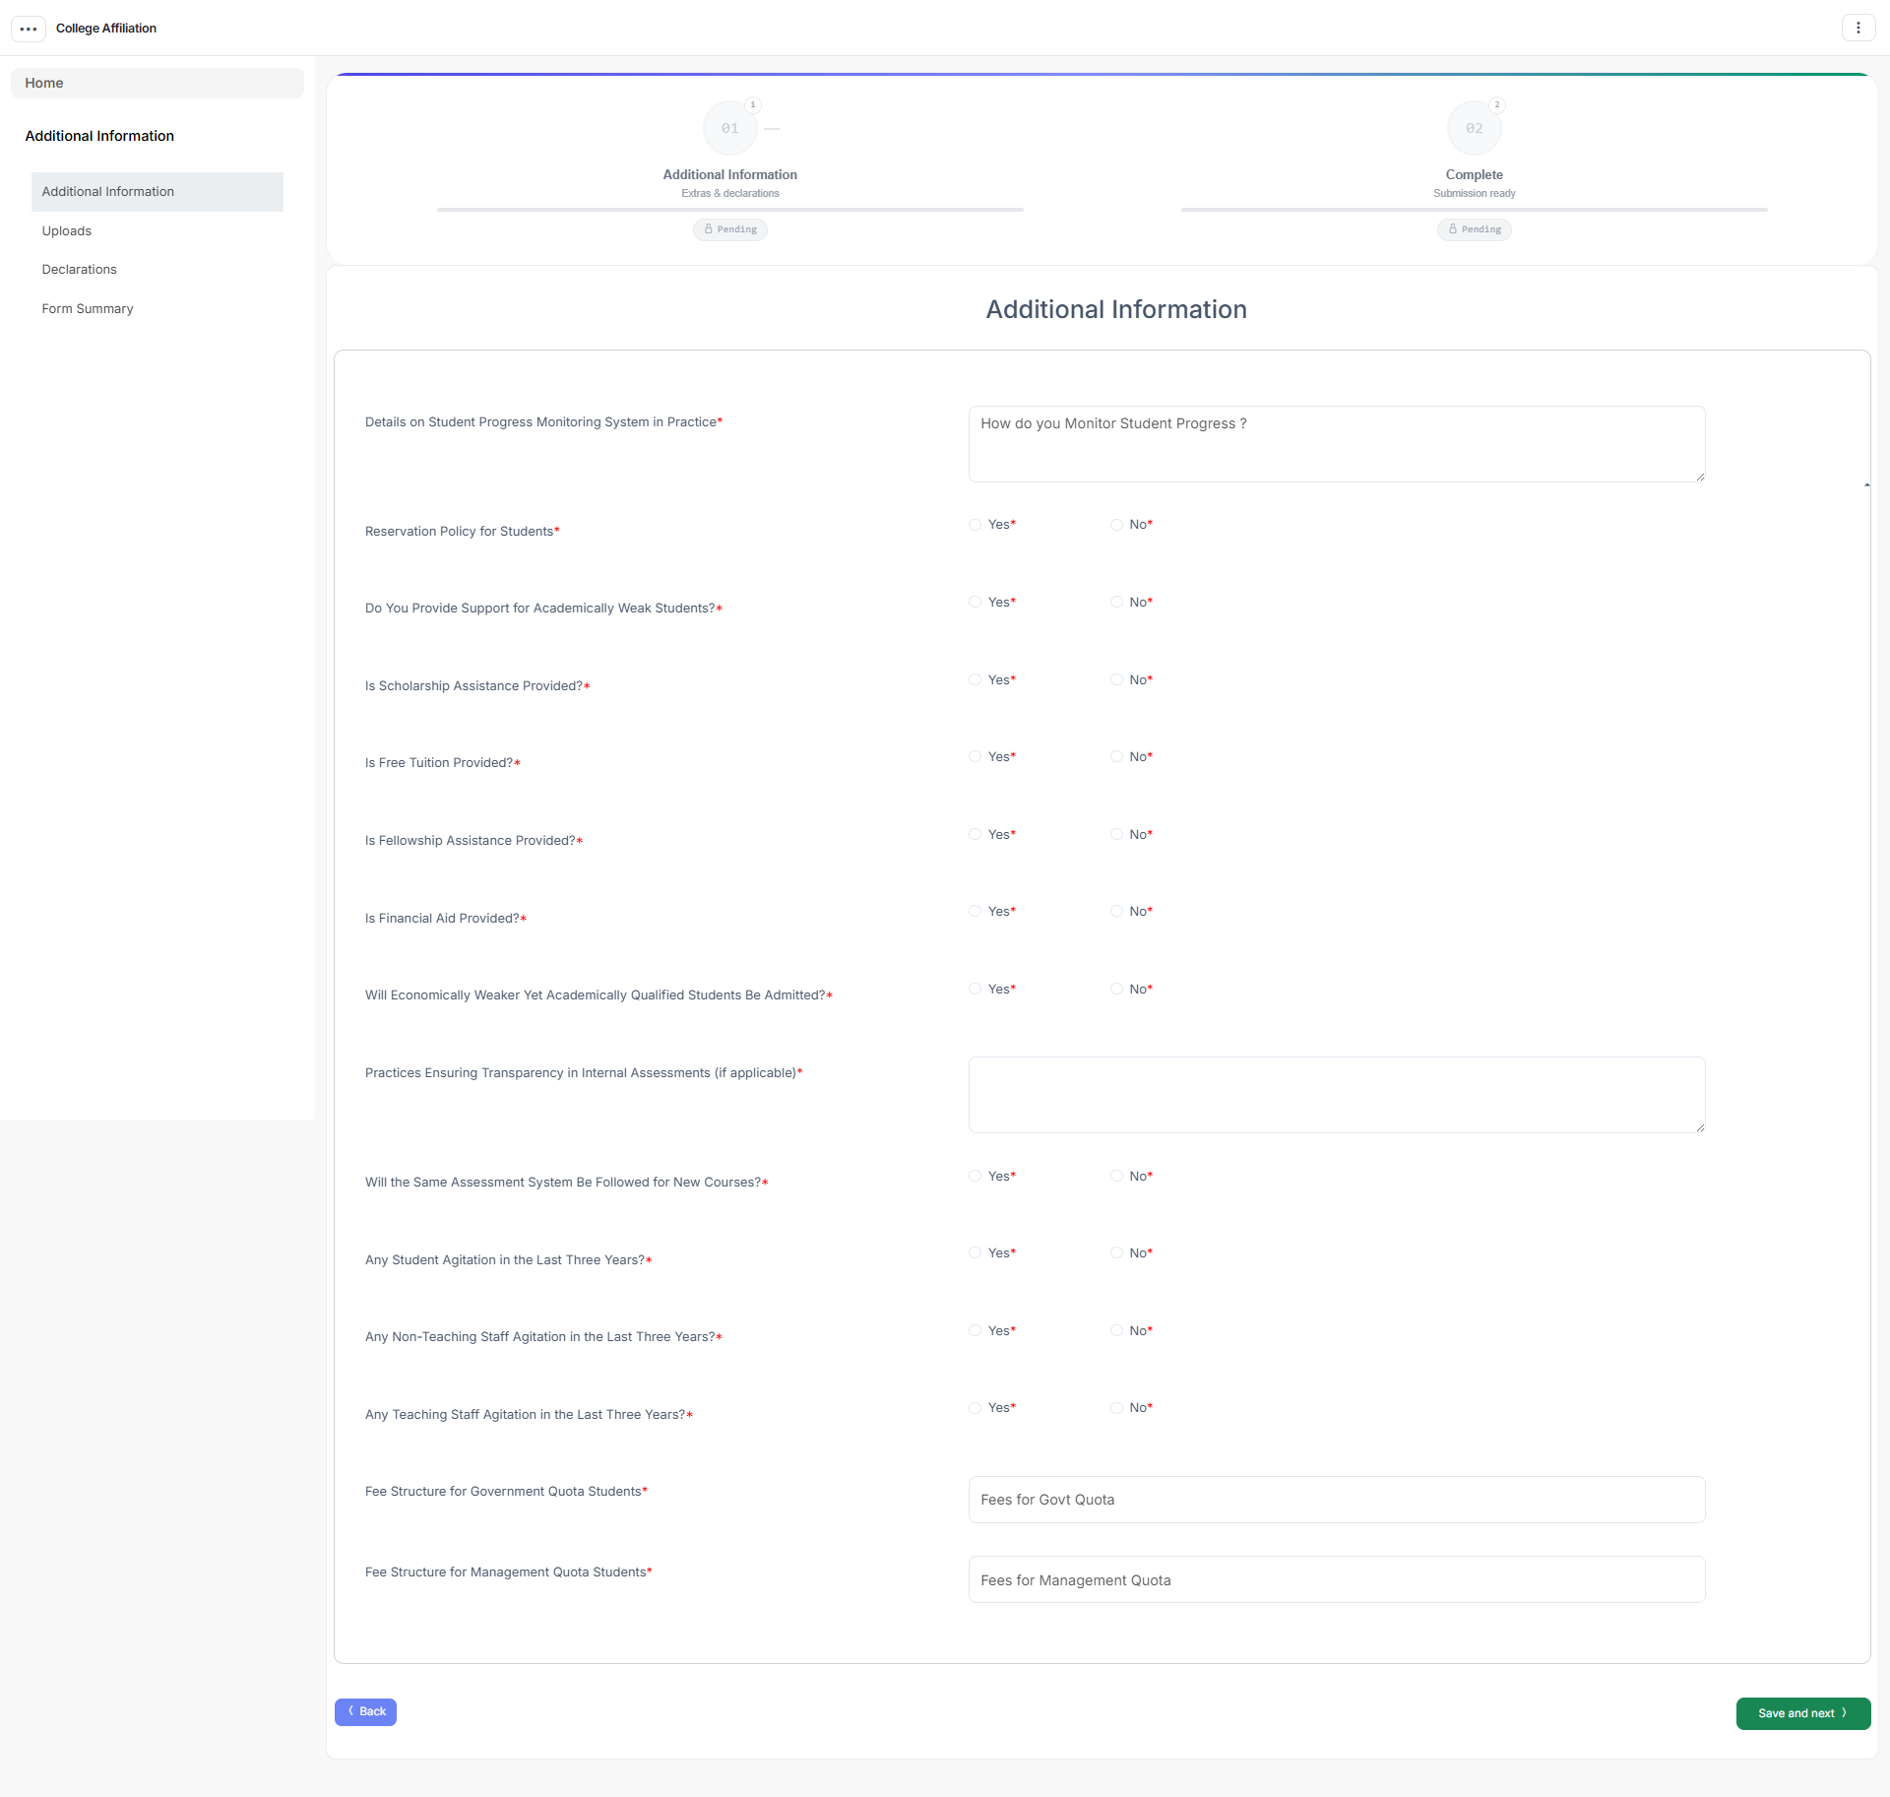
Task: Select No for Teaching Staff Agitation
Action: [x=1116, y=1408]
